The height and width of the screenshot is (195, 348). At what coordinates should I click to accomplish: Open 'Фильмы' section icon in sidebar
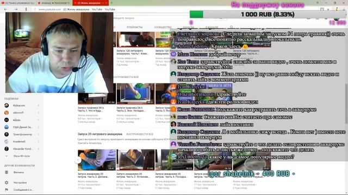pos(7,172)
